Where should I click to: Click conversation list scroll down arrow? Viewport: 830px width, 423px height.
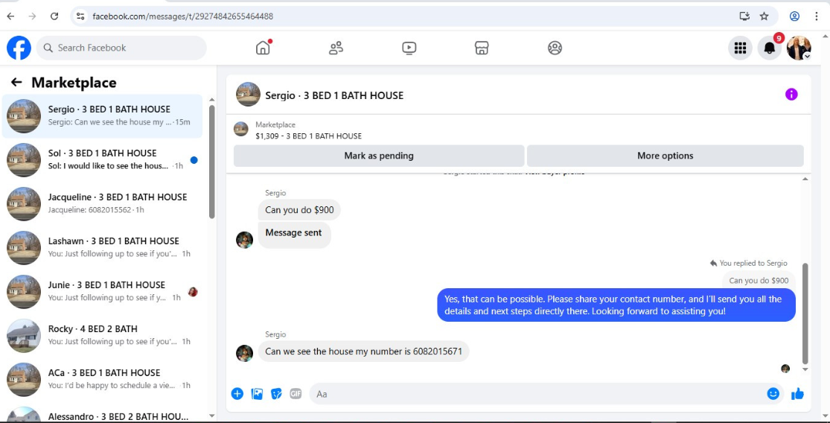(211, 416)
